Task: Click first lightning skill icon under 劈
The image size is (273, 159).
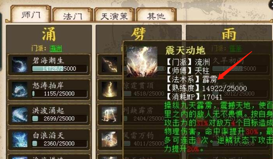Action: pos(109,65)
